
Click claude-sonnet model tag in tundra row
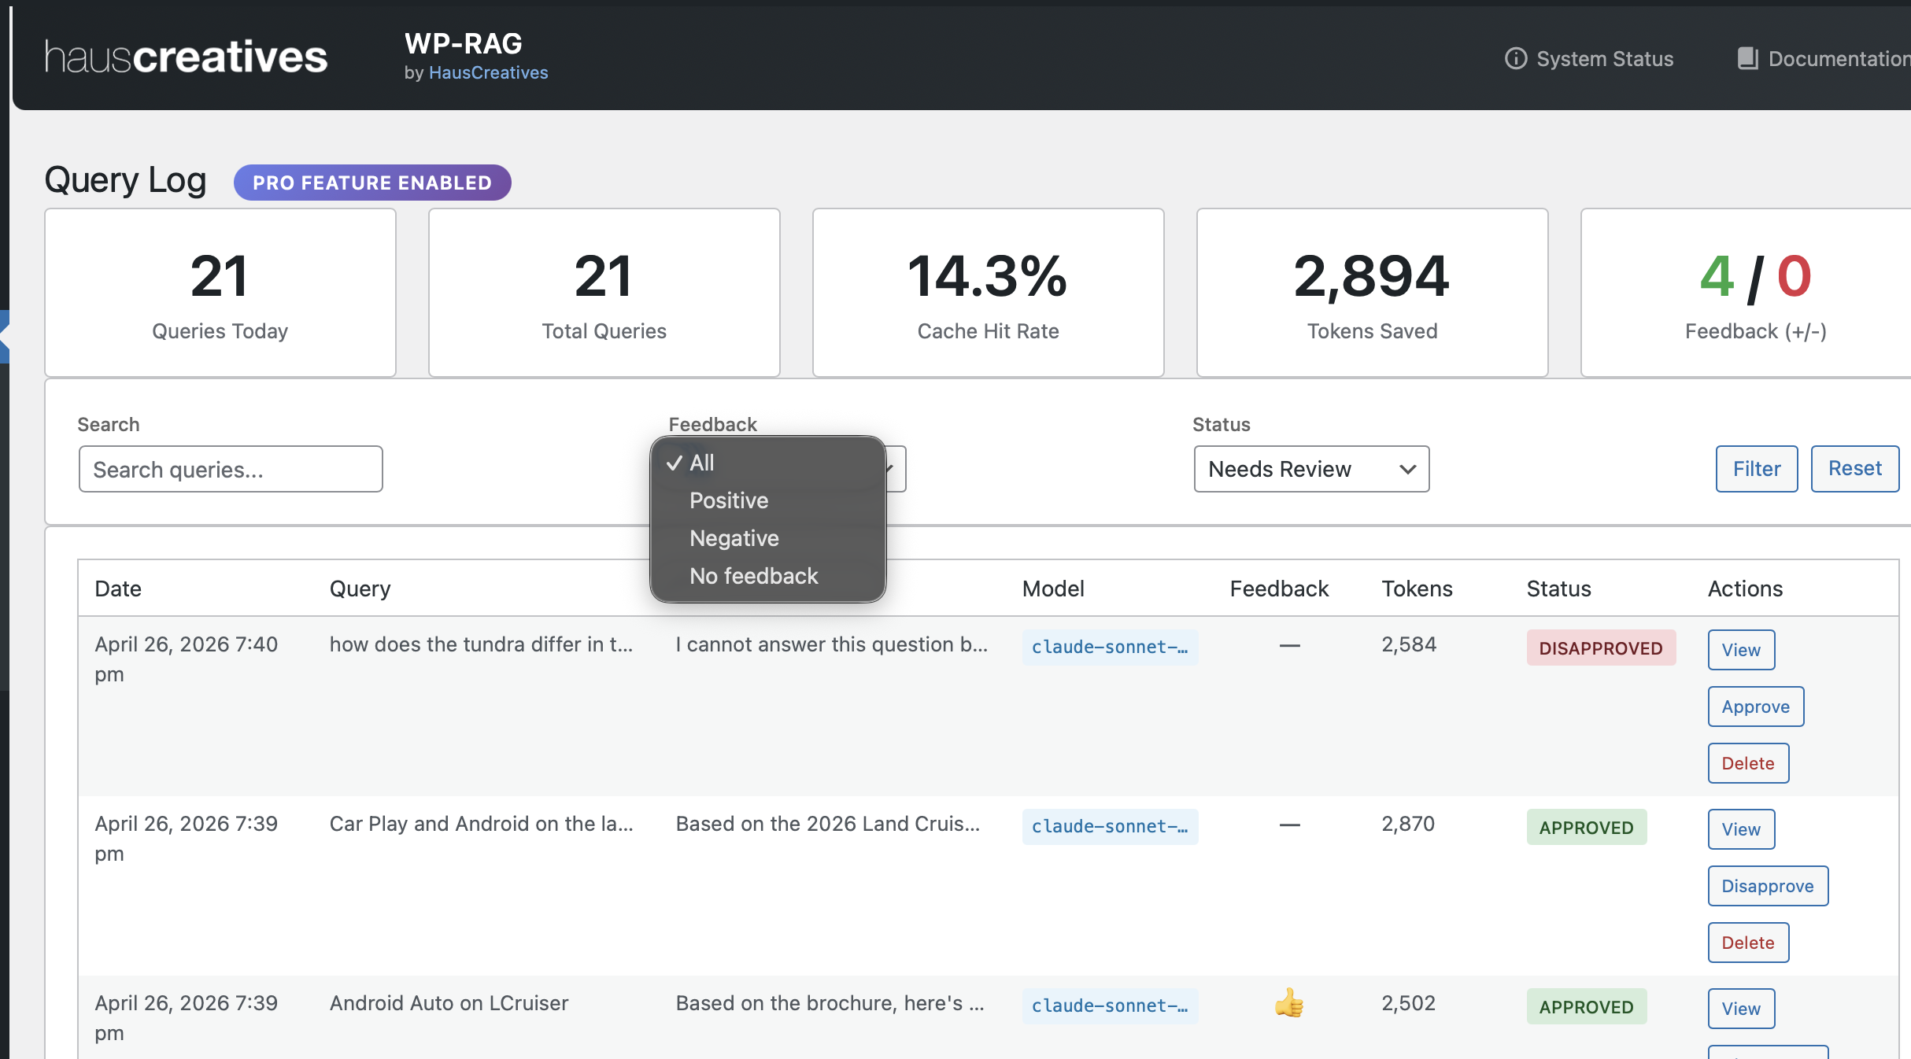point(1110,648)
